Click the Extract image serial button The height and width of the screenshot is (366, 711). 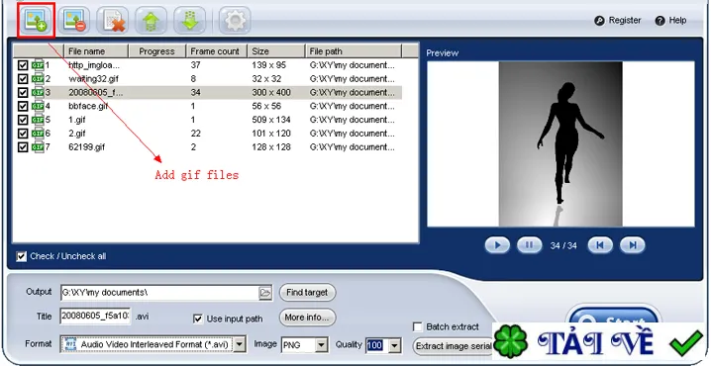(x=453, y=346)
